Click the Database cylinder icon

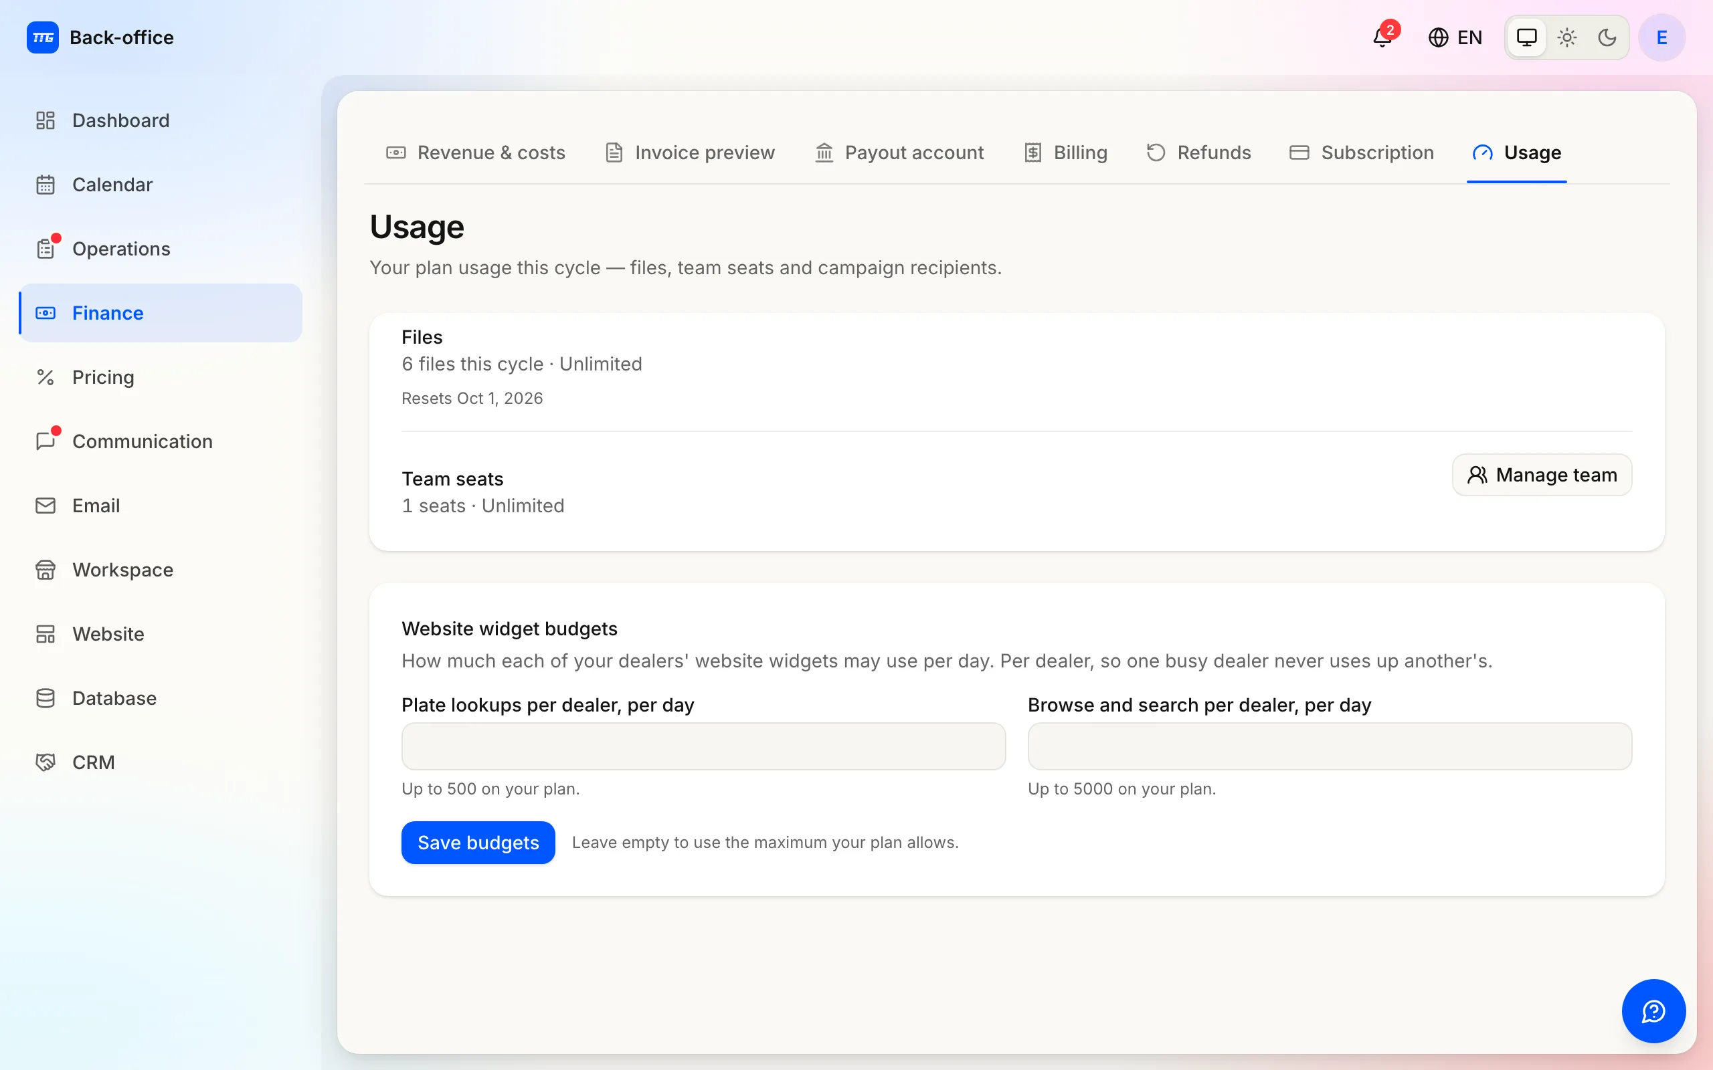[46, 698]
